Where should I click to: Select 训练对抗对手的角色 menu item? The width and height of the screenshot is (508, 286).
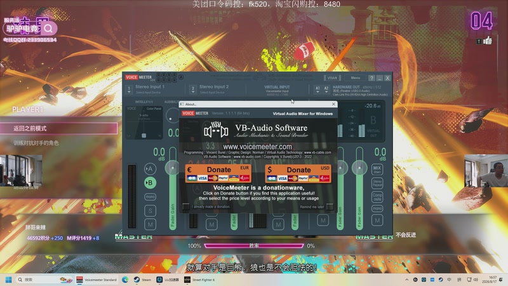pyautogui.click(x=36, y=143)
